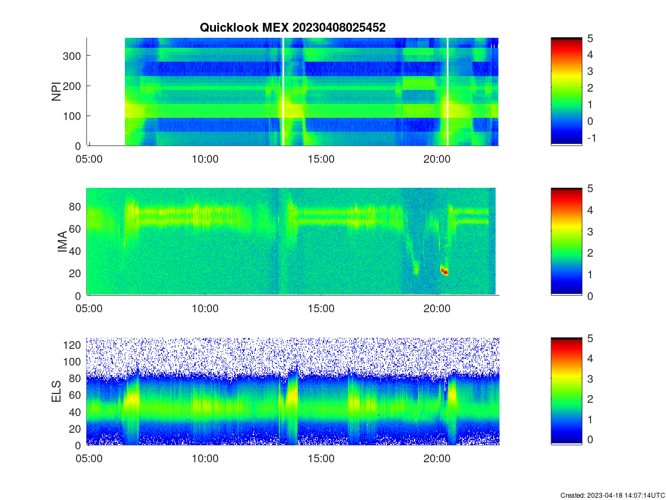Screen dimensions: 666x500
Task: Click the bright ELS burst near 07:00
Action: [x=132, y=398]
